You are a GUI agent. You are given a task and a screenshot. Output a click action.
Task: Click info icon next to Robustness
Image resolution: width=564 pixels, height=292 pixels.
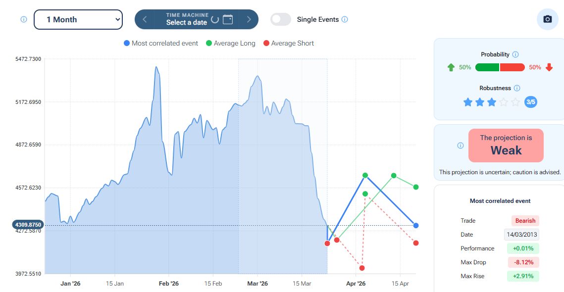516,88
